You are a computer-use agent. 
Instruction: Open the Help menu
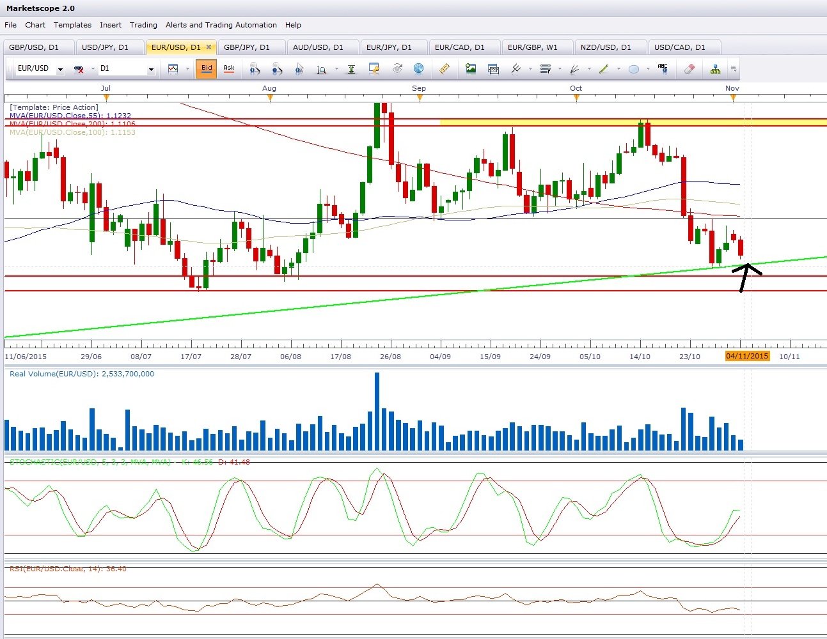[293, 25]
